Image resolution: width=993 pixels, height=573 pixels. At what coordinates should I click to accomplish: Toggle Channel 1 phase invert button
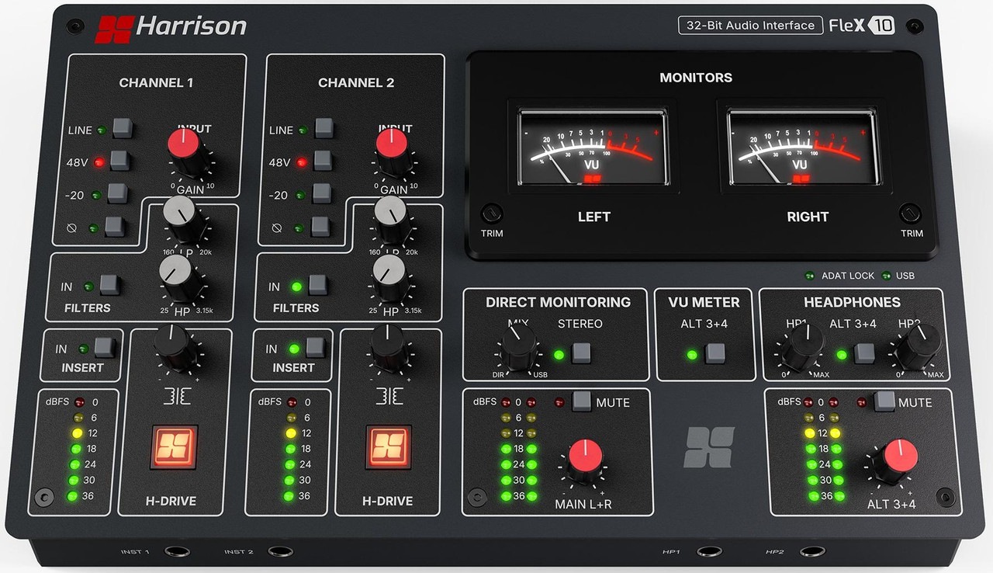click(116, 226)
